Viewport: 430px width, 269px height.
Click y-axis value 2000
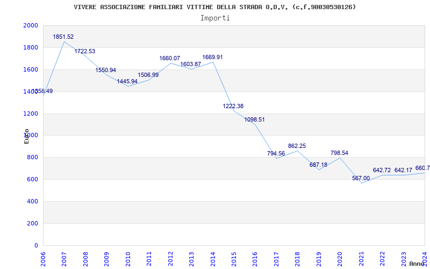click(x=31, y=25)
